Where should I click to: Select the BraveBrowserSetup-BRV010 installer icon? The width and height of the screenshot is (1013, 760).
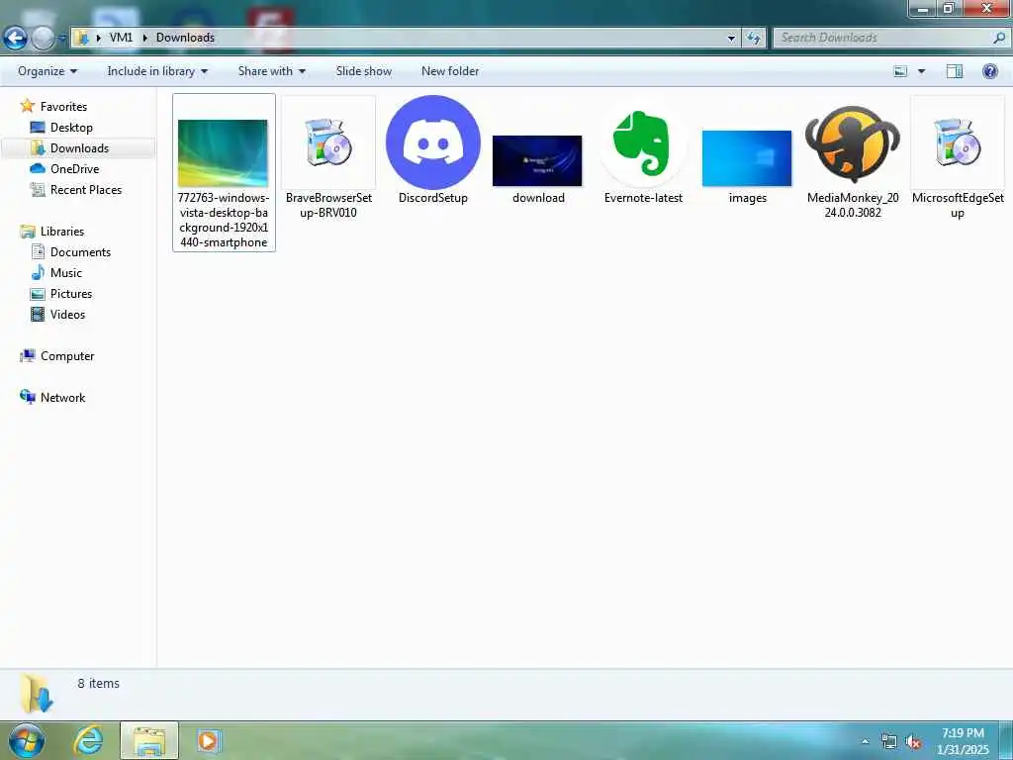coord(328,142)
